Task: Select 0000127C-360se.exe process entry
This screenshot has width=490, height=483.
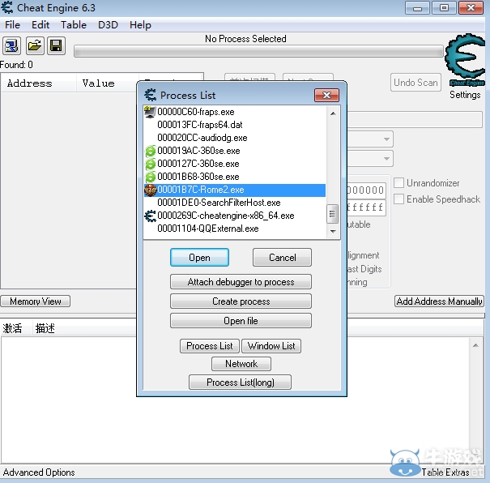Action: pos(234,164)
